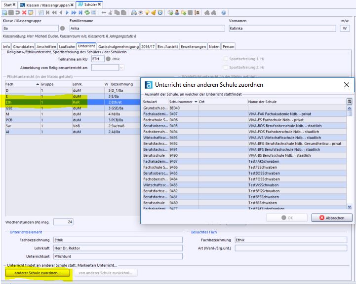Click the save disk toolbar icon
356x284 pixels.
coord(11,13)
